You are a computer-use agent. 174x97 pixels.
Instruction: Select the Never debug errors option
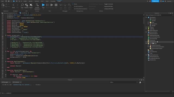coord(75,4)
